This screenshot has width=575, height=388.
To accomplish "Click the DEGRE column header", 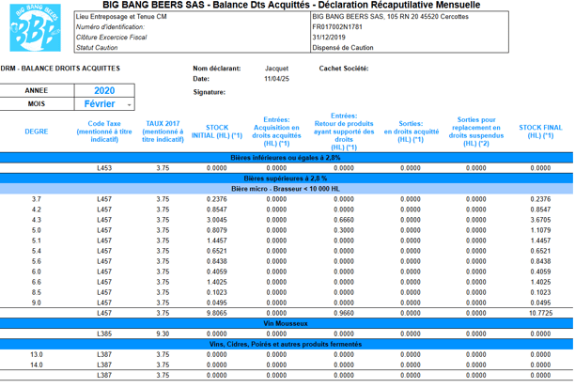I will click(x=37, y=132).
